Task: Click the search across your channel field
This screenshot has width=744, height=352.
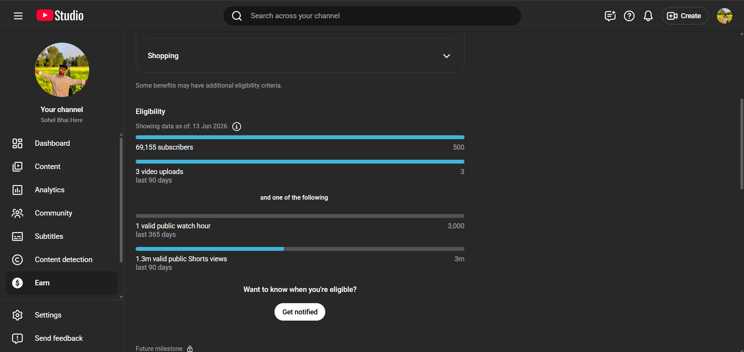Action: point(372,16)
